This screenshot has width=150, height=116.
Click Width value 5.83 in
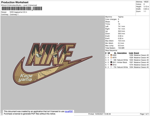[146, 9]
